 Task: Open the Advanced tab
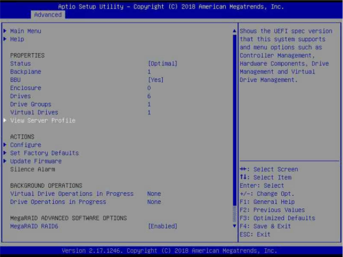pos(48,14)
